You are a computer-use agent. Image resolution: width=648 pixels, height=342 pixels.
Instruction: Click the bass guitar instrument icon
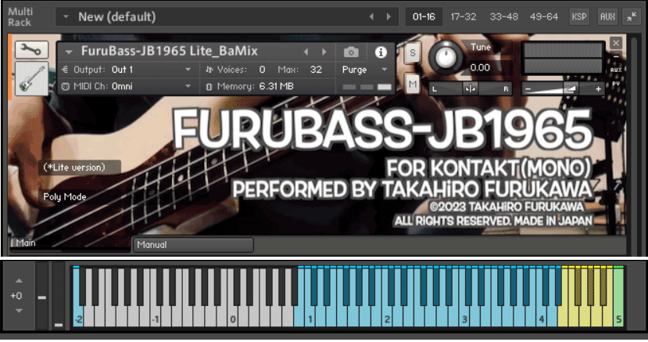click(x=31, y=78)
